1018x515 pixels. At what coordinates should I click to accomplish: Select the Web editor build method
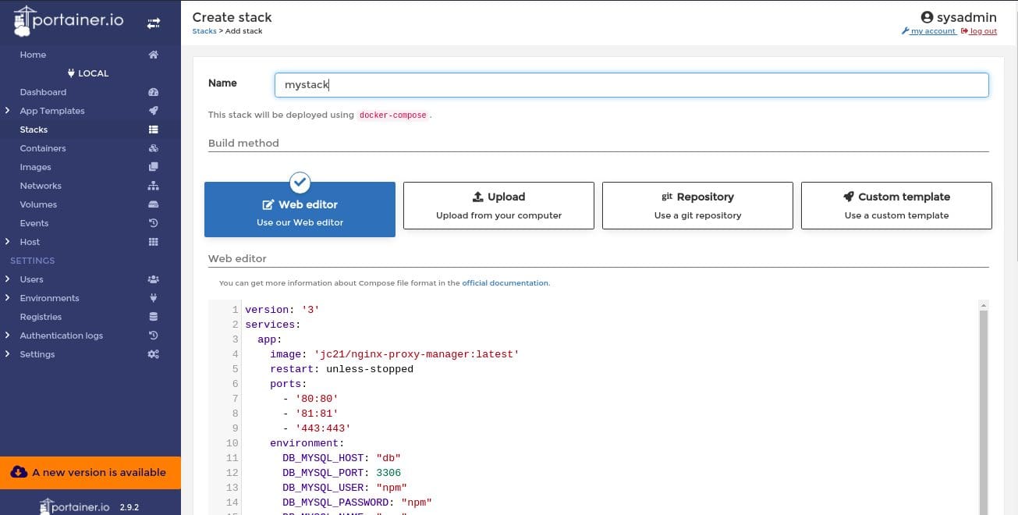tap(300, 210)
